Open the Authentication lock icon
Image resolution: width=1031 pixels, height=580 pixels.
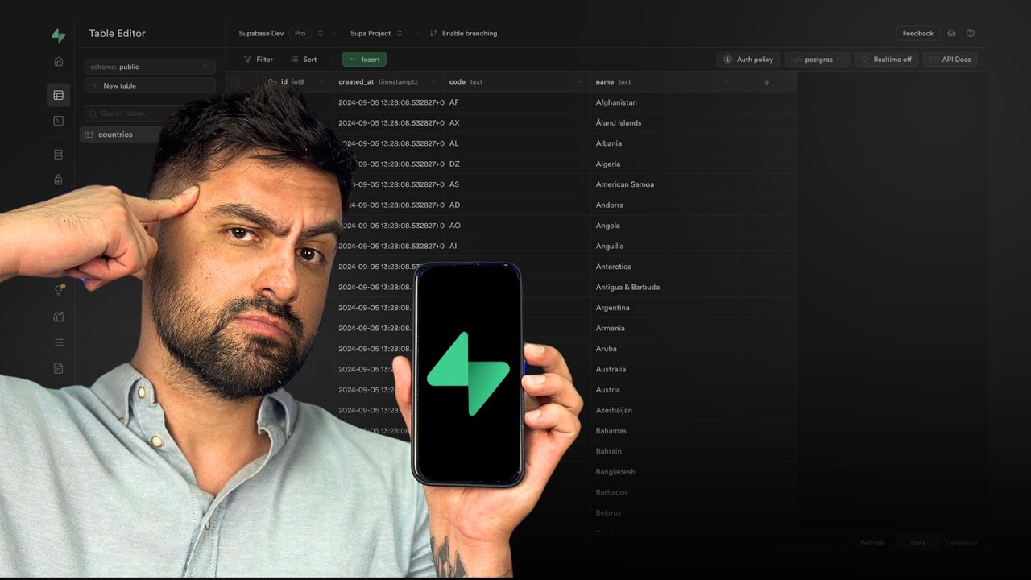tap(58, 180)
